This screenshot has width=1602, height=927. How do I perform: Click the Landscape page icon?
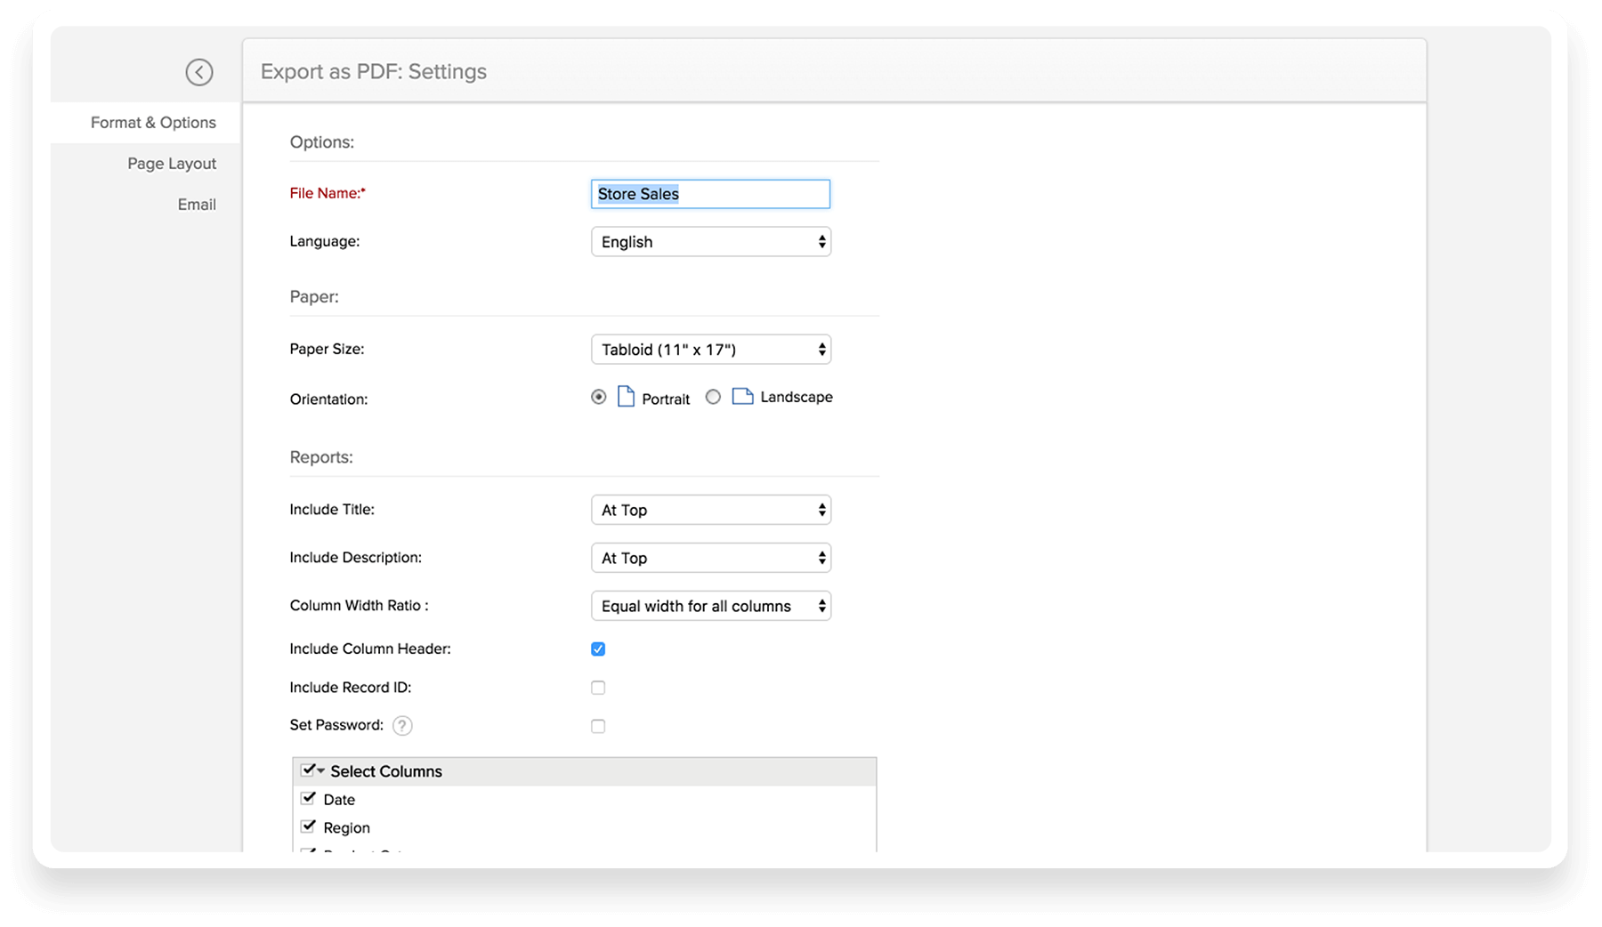coord(742,397)
